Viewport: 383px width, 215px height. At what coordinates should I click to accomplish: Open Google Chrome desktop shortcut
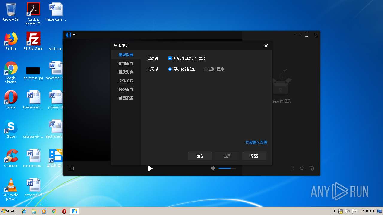coord(11,72)
